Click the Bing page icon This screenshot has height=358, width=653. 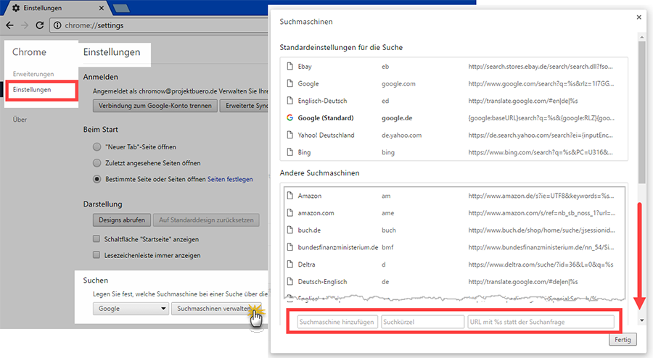[289, 152]
